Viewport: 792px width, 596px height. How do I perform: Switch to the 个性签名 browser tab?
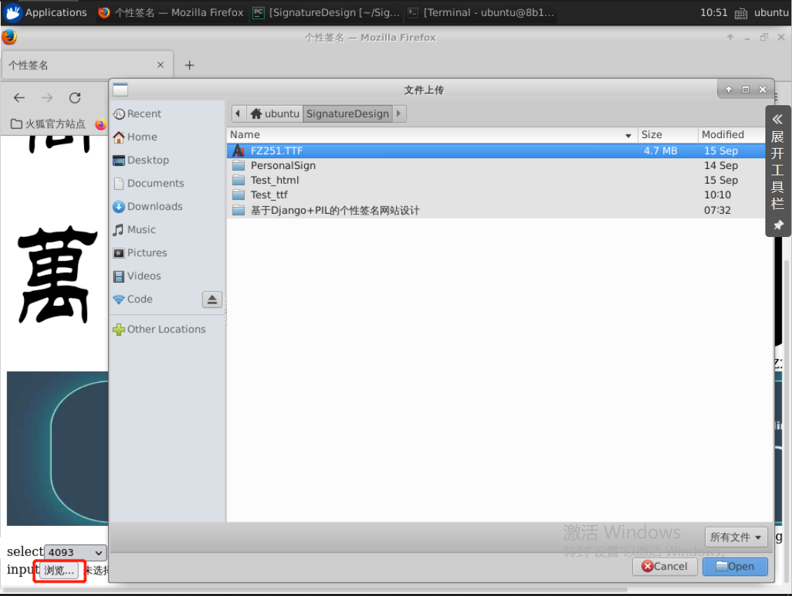(x=84, y=65)
